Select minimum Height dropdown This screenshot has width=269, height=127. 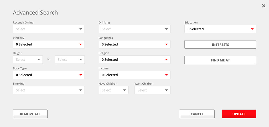[28, 60]
